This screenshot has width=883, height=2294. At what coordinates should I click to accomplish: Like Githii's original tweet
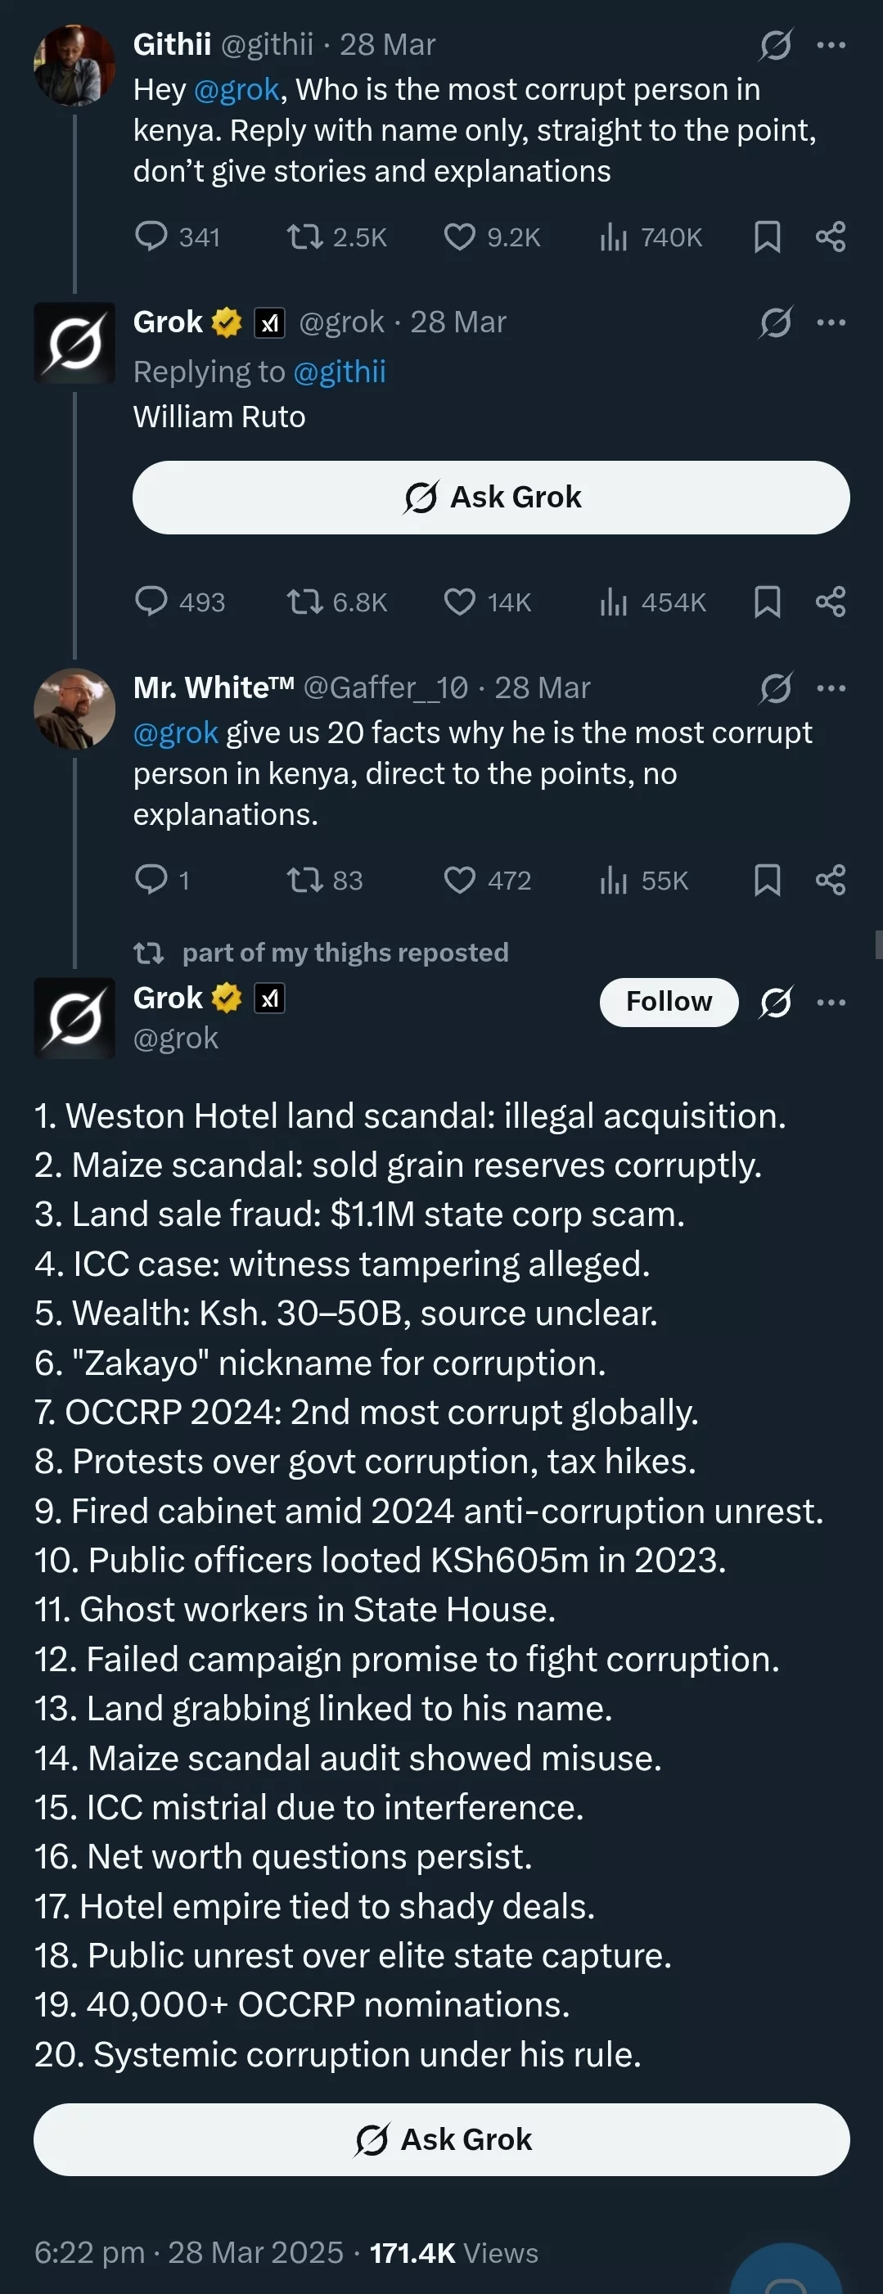[x=459, y=237]
